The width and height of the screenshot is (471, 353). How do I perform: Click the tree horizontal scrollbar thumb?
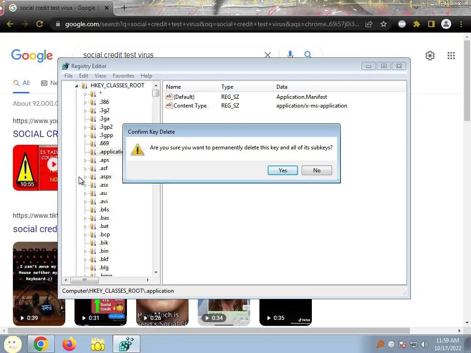(85, 280)
